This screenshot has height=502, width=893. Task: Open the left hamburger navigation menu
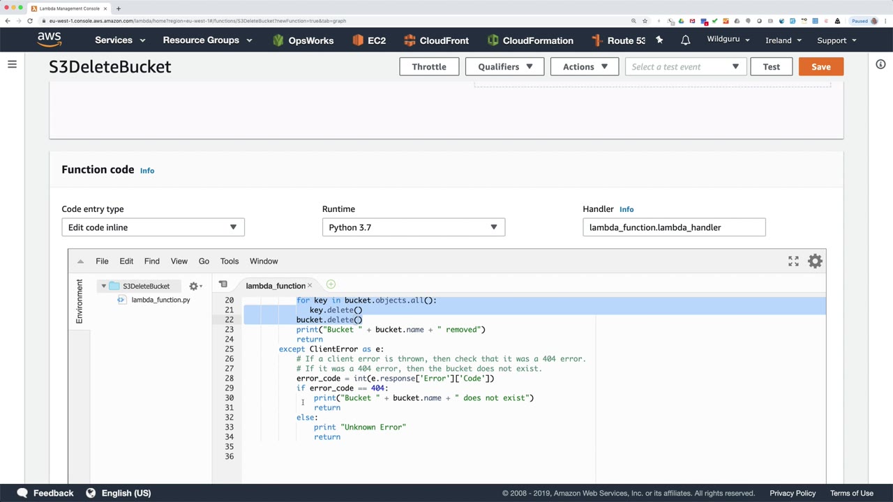[x=12, y=65]
